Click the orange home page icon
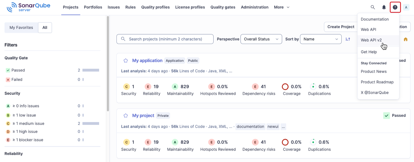Image resolution: width=414 pixels, height=162 pixels. pos(405,39)
